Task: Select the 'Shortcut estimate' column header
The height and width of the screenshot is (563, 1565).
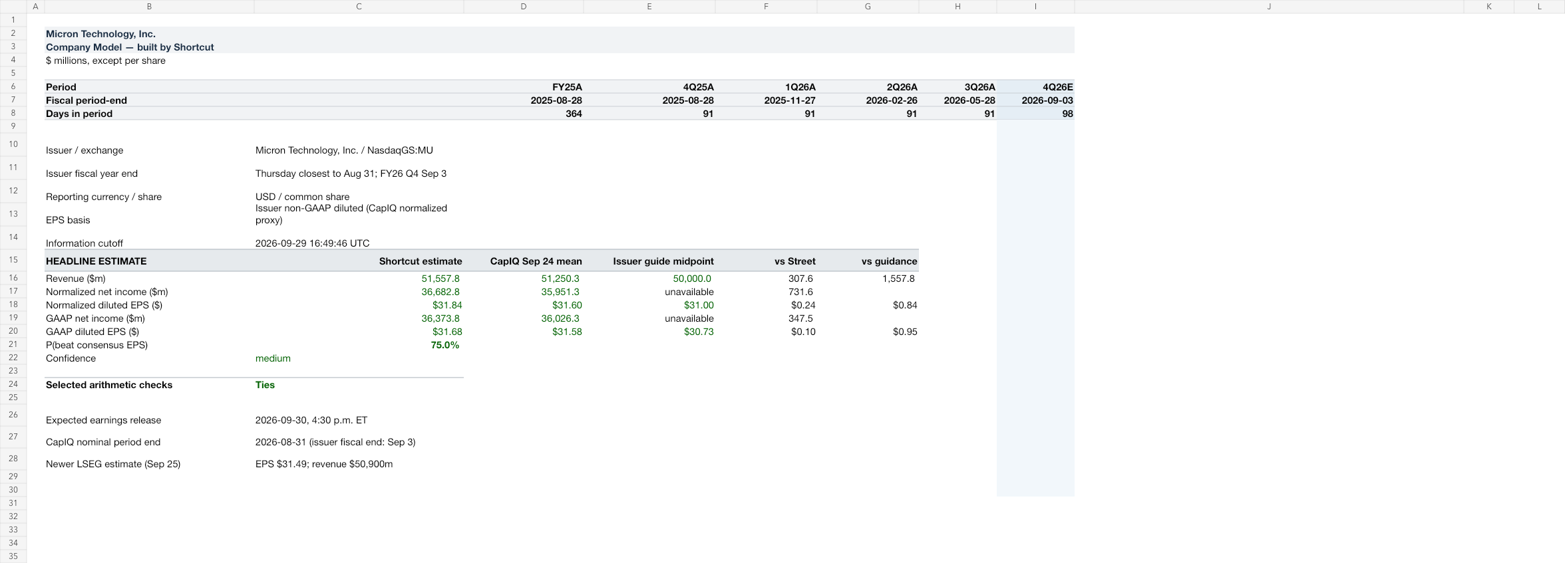Action: [359, 261]
